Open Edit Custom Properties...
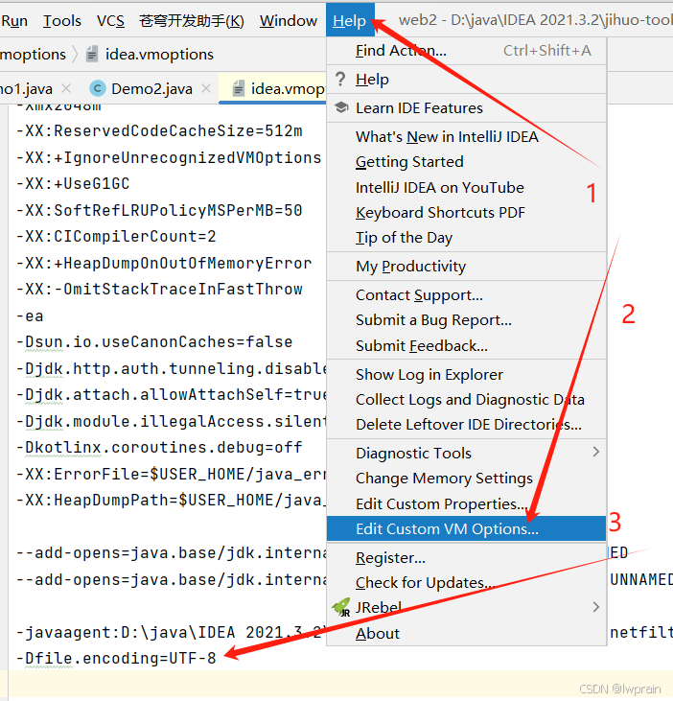The image size is (673, 701). point(466,503)
